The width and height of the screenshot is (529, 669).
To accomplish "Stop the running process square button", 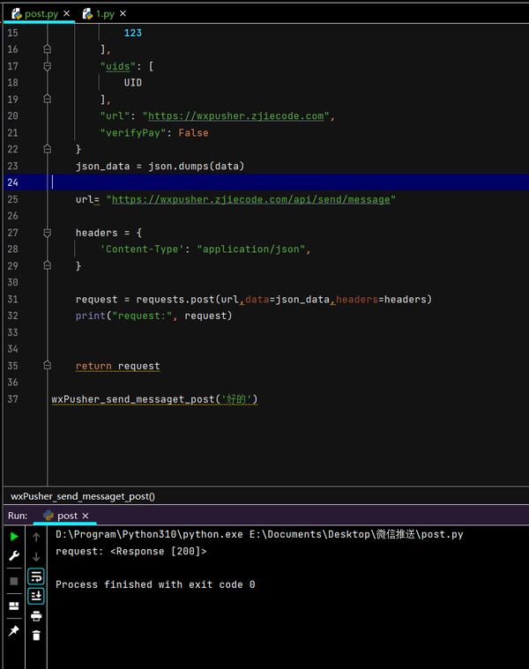I will [14, 581].
